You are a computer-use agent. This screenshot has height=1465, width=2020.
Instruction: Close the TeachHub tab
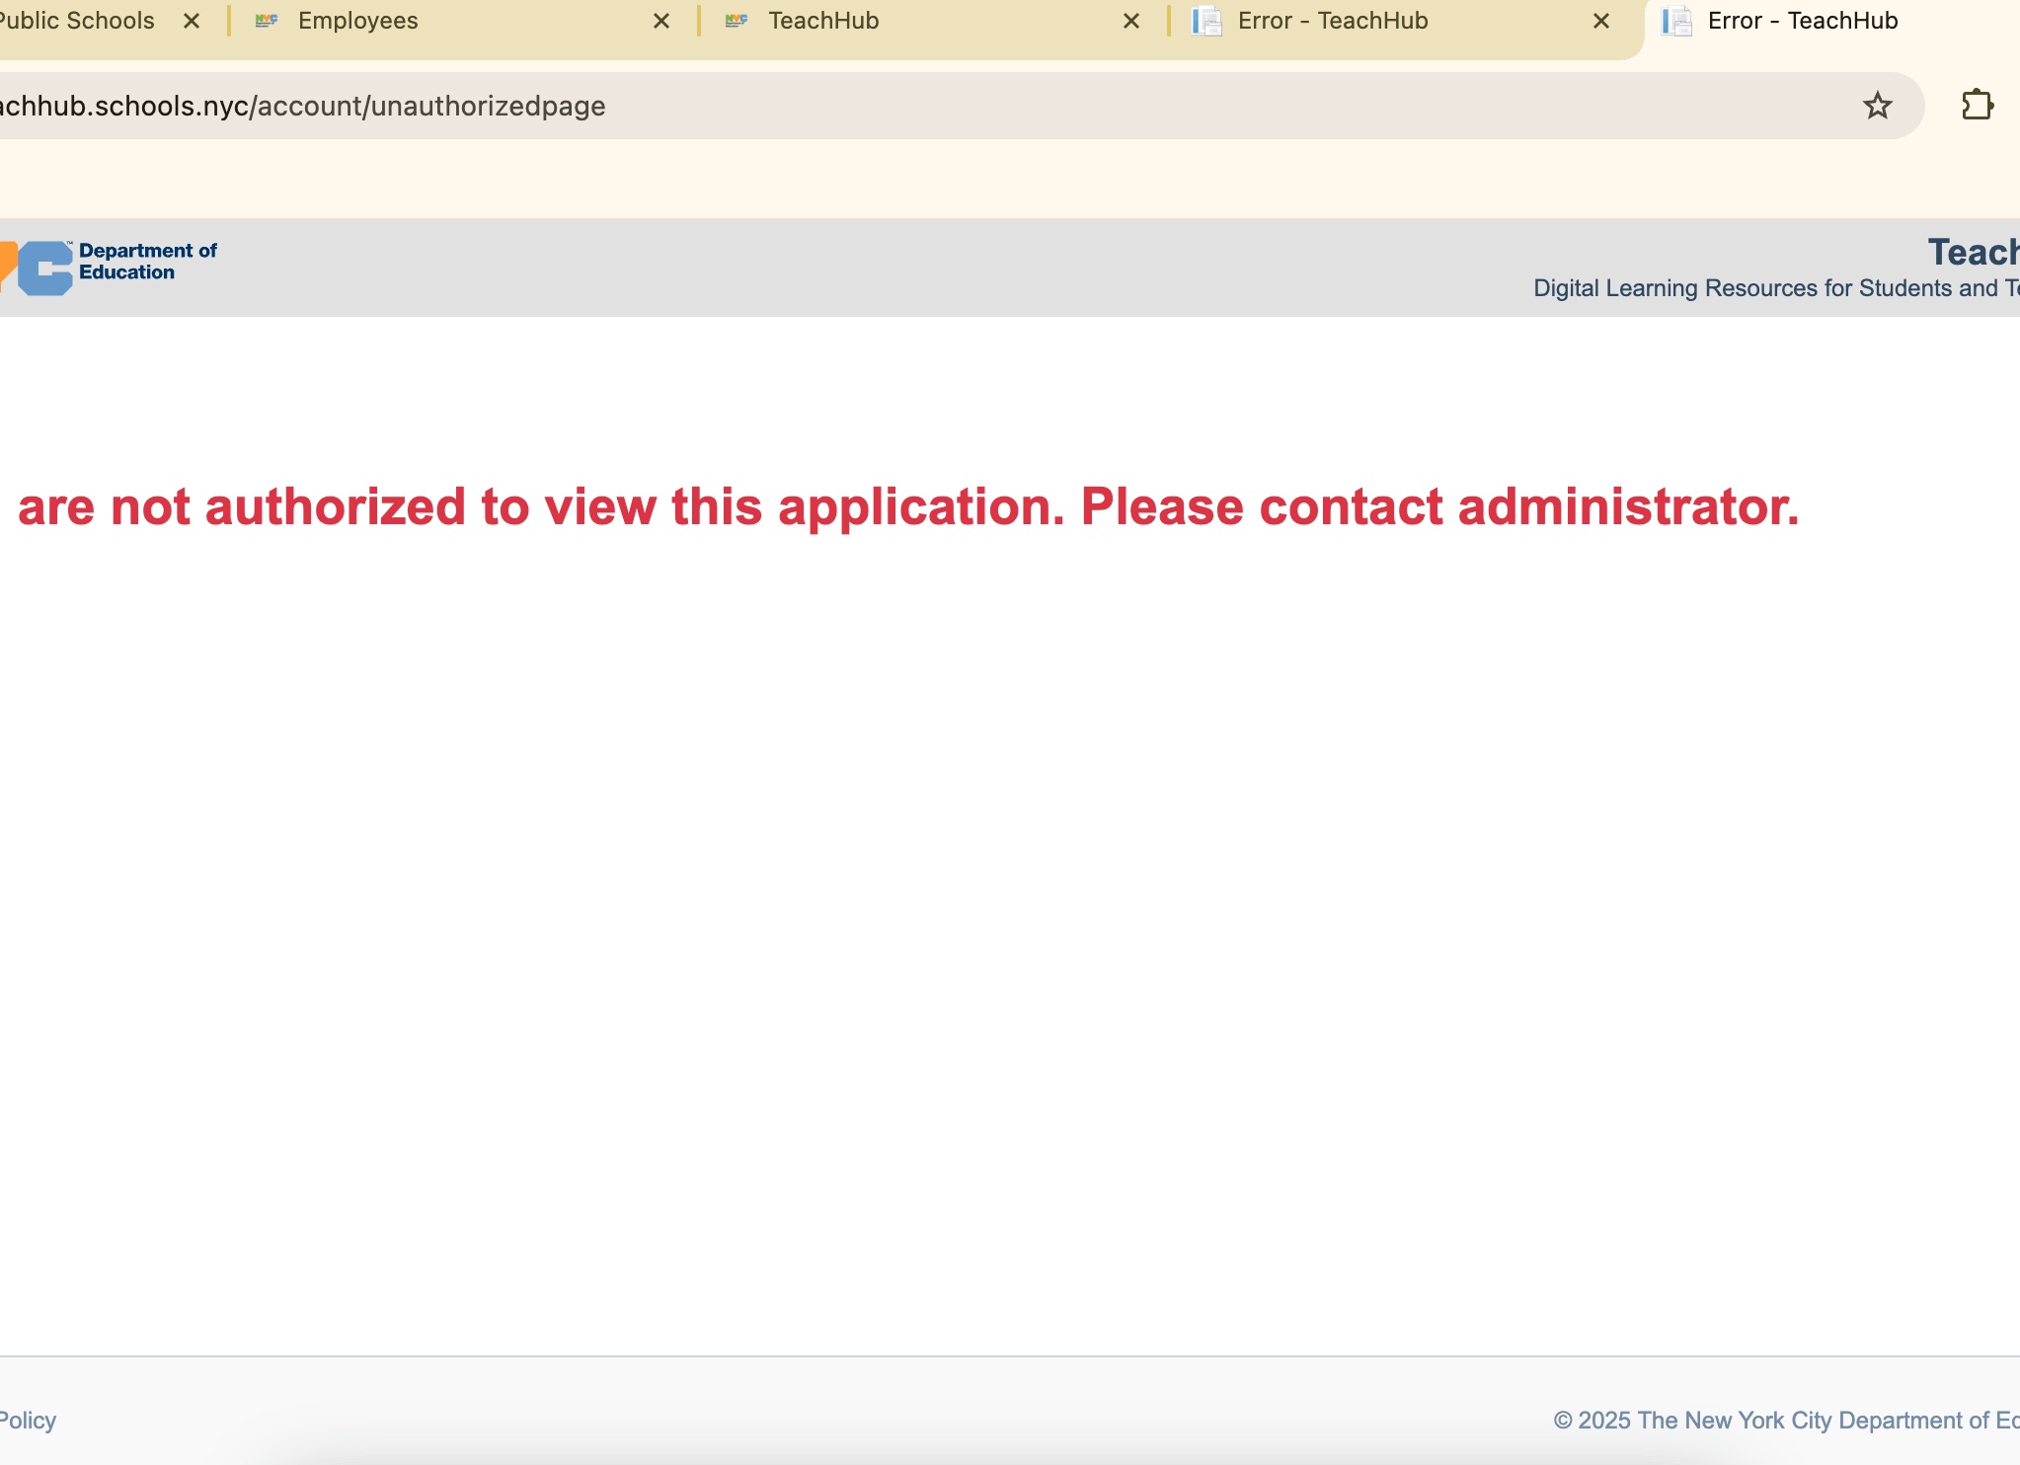[x=1131, y=21]
